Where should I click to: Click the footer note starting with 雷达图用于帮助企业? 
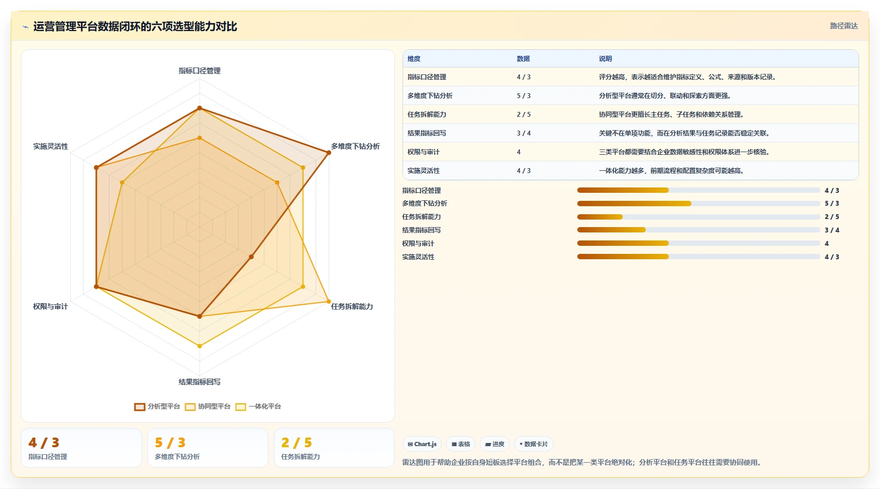(583, 462)
